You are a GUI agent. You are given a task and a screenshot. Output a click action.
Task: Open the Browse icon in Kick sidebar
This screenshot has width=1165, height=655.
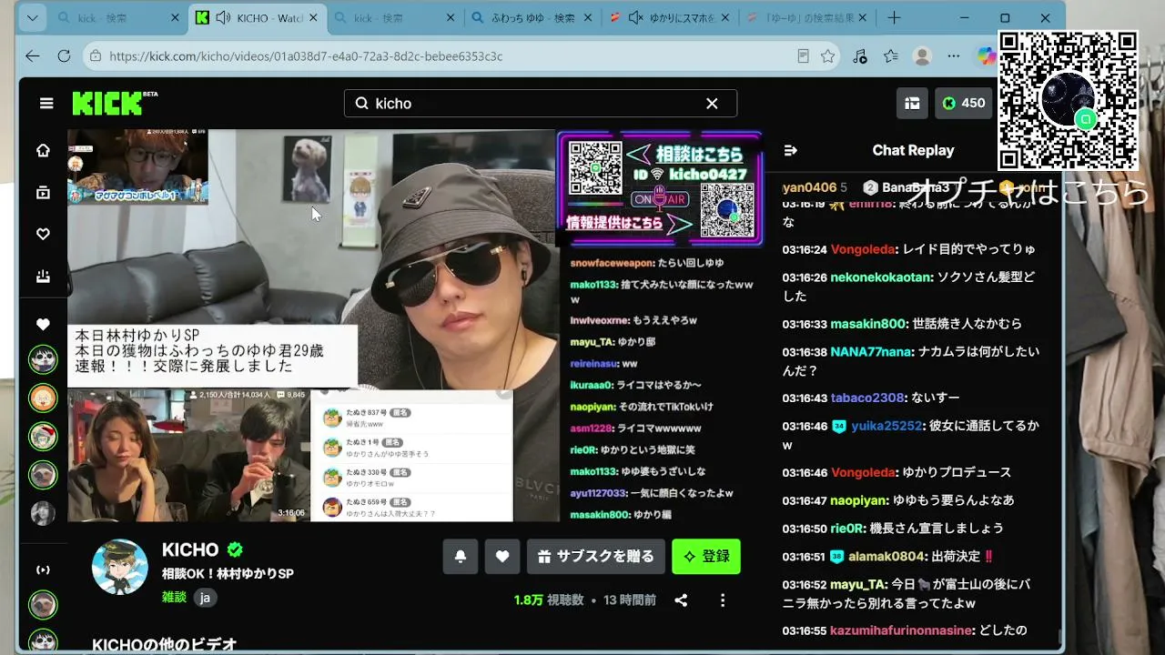tap(43, 192)
